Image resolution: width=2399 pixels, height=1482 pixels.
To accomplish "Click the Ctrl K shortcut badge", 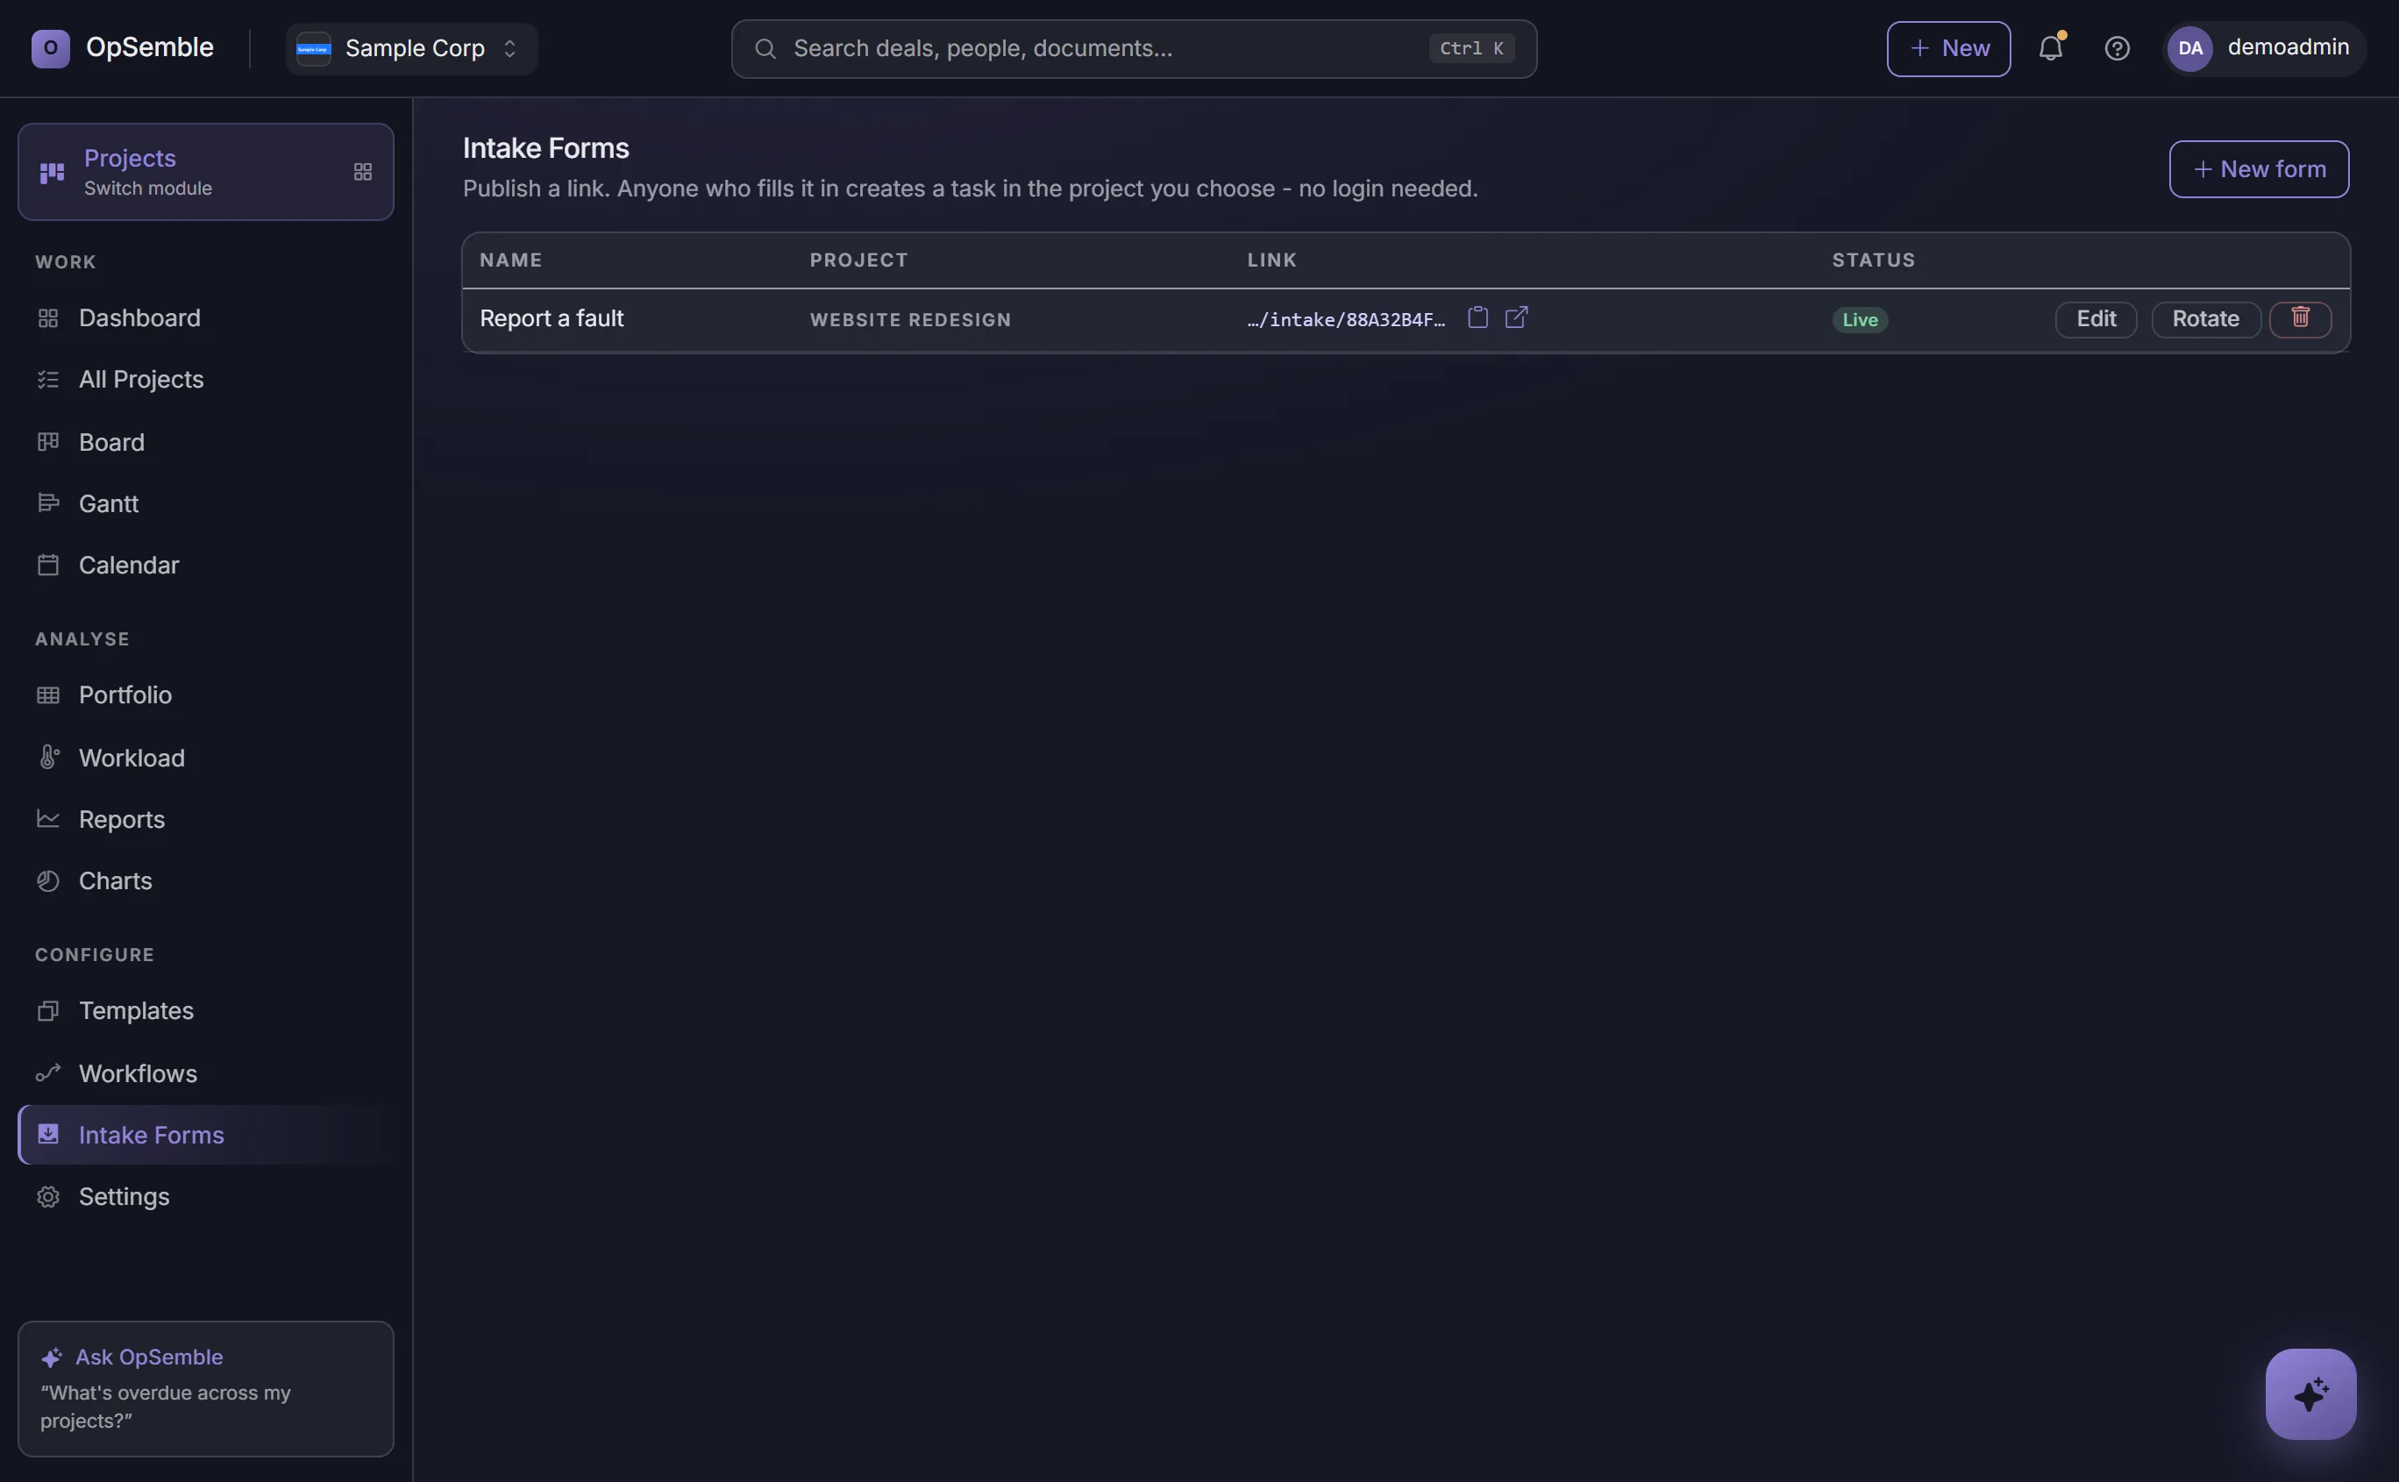I will pyautogui.click(x=1471, y=48).
